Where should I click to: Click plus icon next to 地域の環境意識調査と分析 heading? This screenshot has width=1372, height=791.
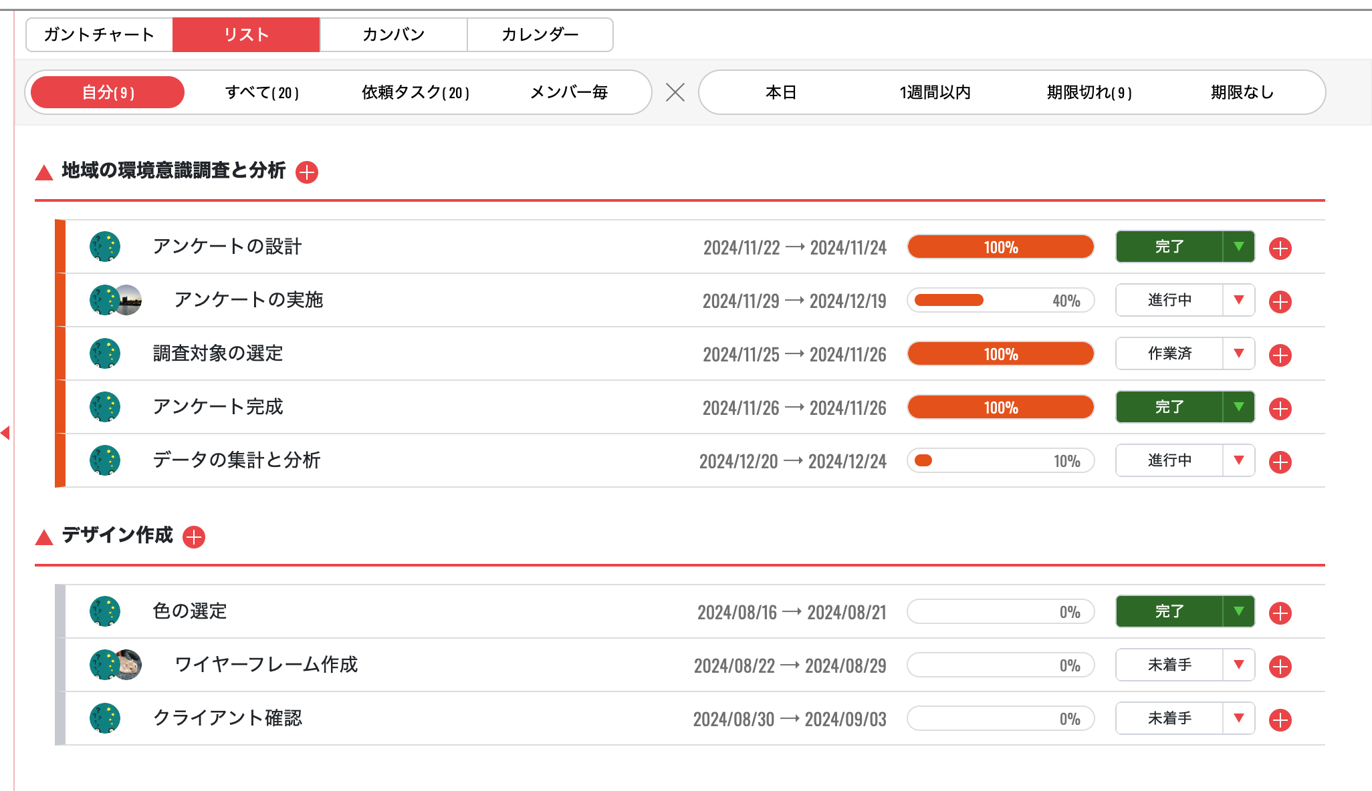[307, 172]
